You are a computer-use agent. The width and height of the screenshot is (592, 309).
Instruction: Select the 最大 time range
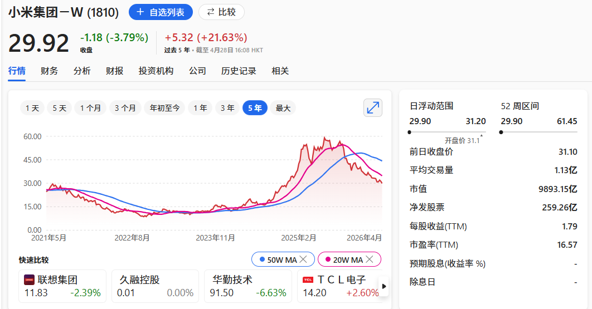tap(283, 108)
